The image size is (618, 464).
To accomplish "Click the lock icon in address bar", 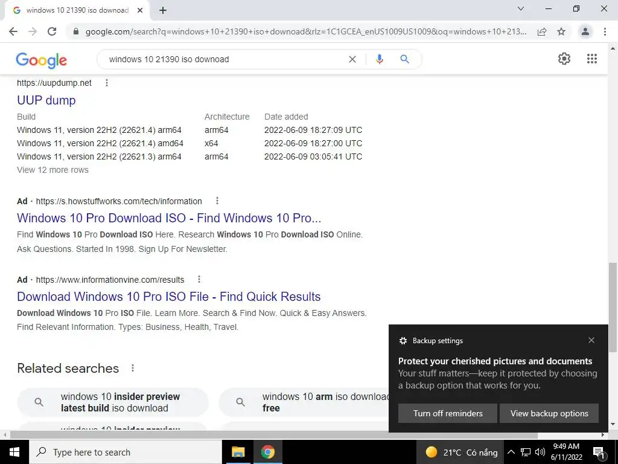I will tap(76, 31).
